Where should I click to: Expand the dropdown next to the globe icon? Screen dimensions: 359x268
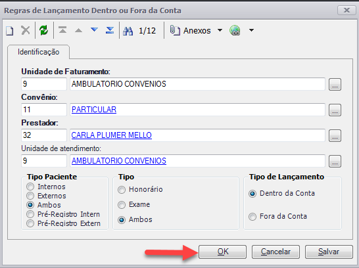251,30
